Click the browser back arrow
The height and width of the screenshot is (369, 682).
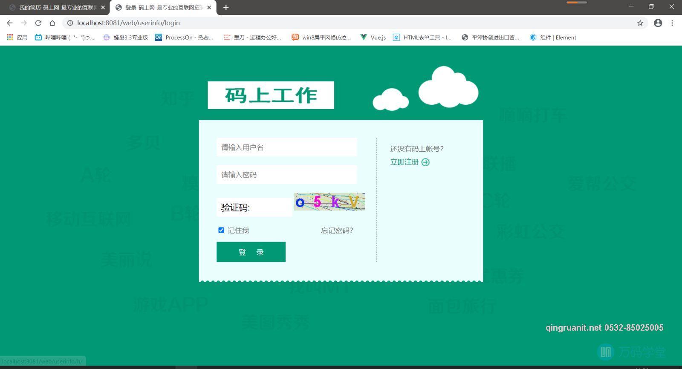(10, 23)
